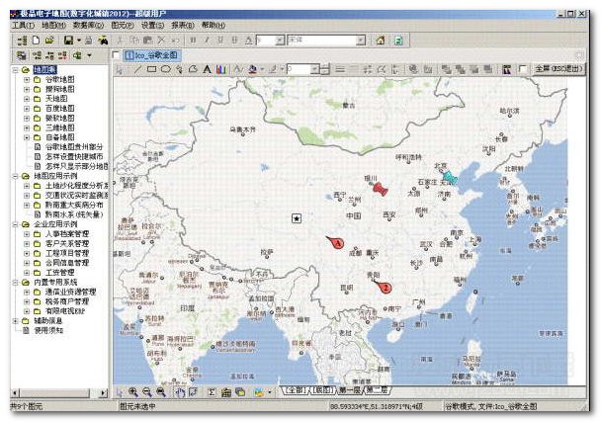Select the ellipse drawing tool
Screen dimensions: 601x422
click(166, 69)
